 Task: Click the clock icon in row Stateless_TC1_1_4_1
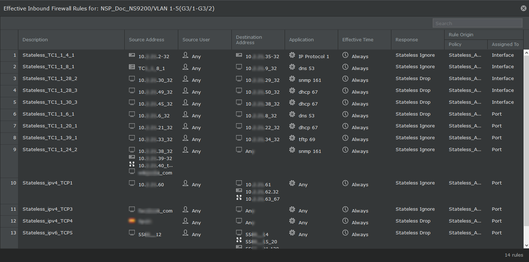point(345,55)
